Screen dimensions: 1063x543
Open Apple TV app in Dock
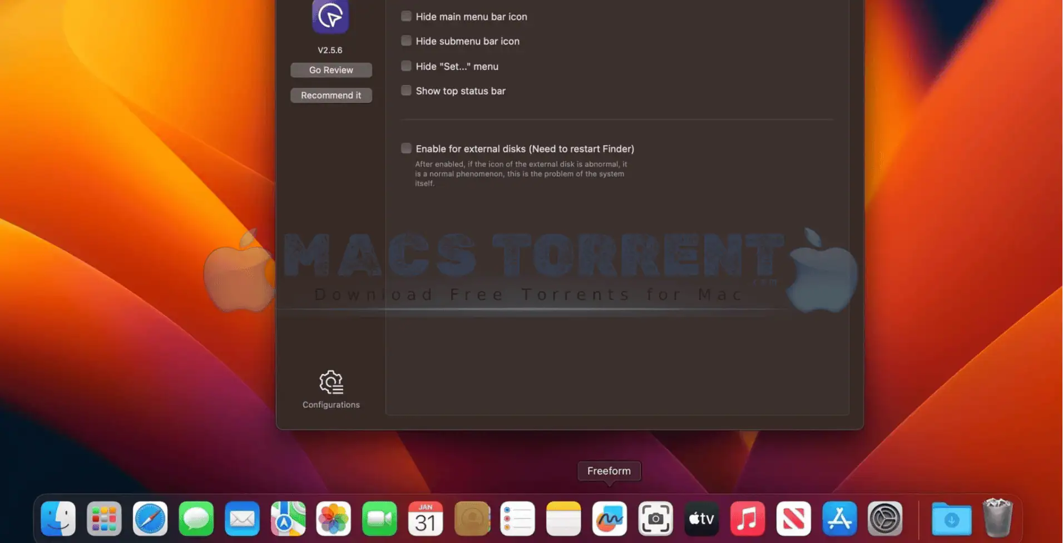(x=701, y=519)
